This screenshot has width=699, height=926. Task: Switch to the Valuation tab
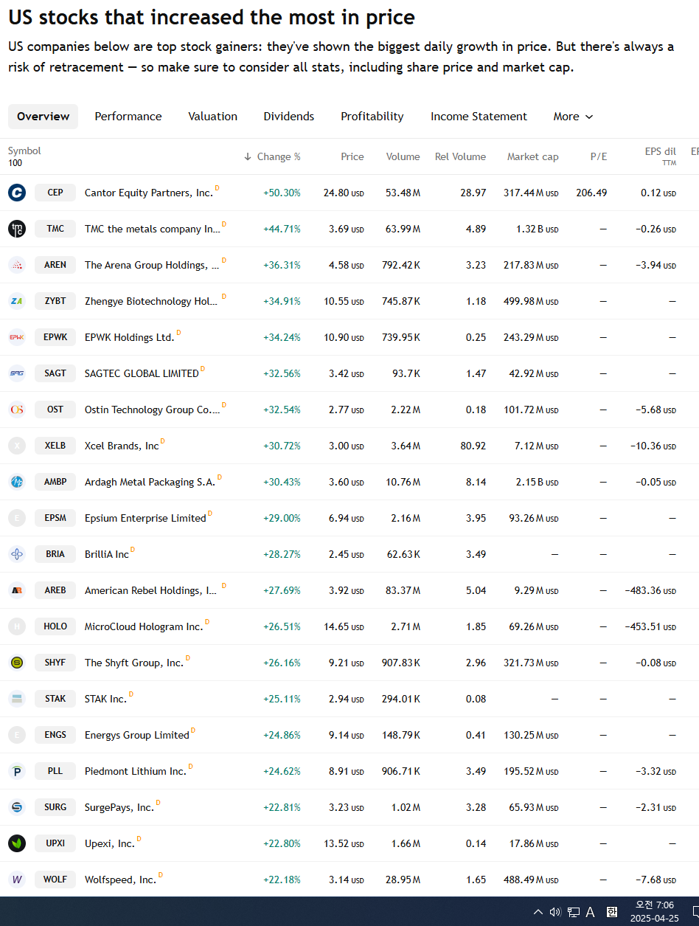212,117
